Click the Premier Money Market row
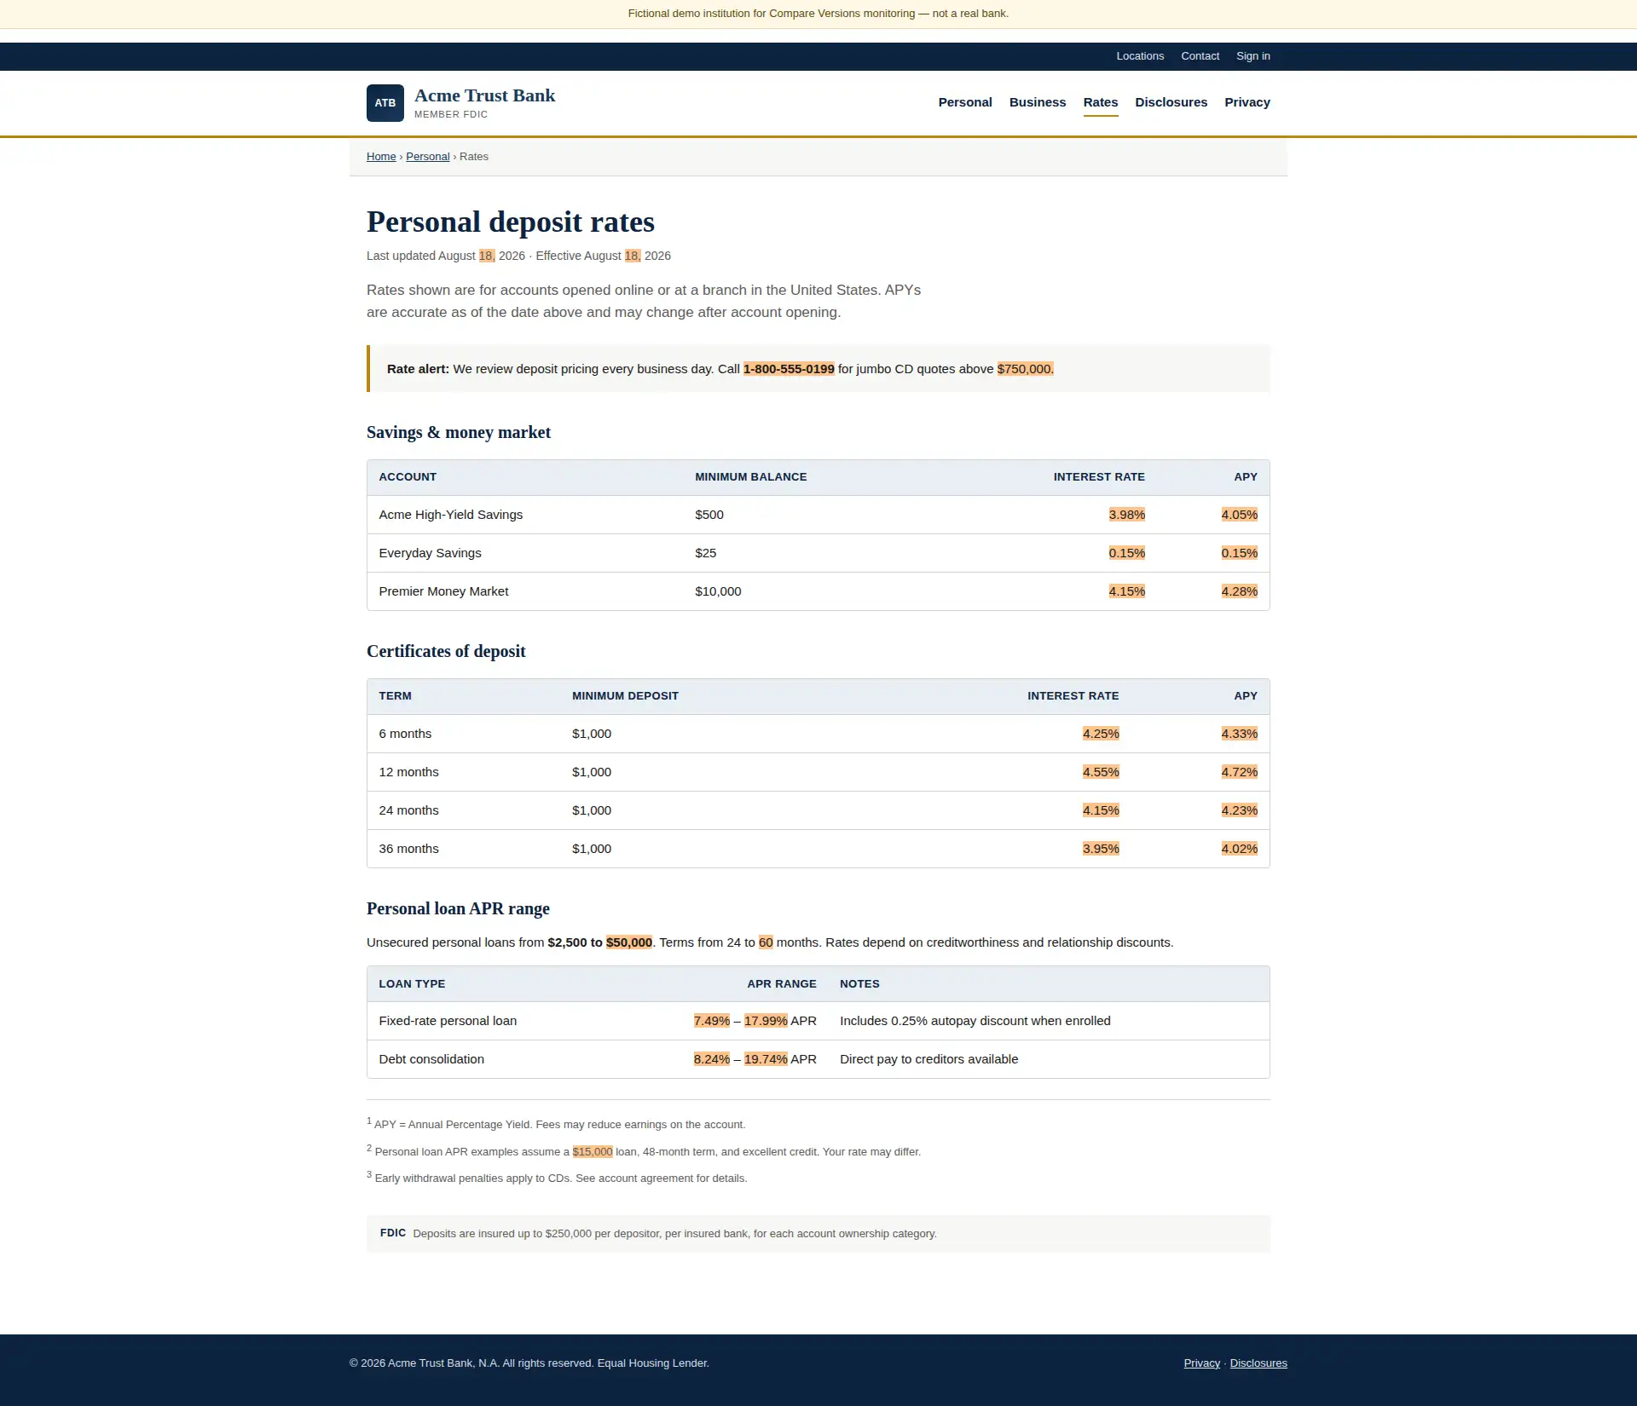Screen dimensions: 1637x1406 (818, 591)
